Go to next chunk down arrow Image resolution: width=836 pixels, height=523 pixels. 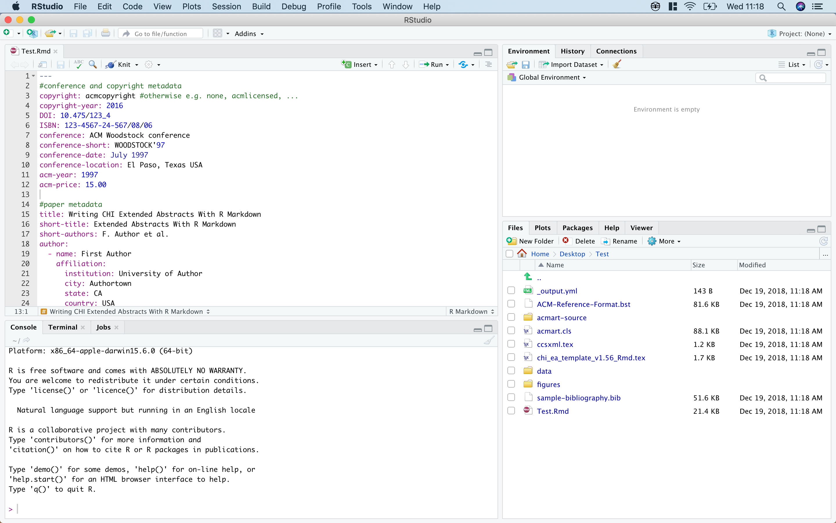[x=406, y=64]
